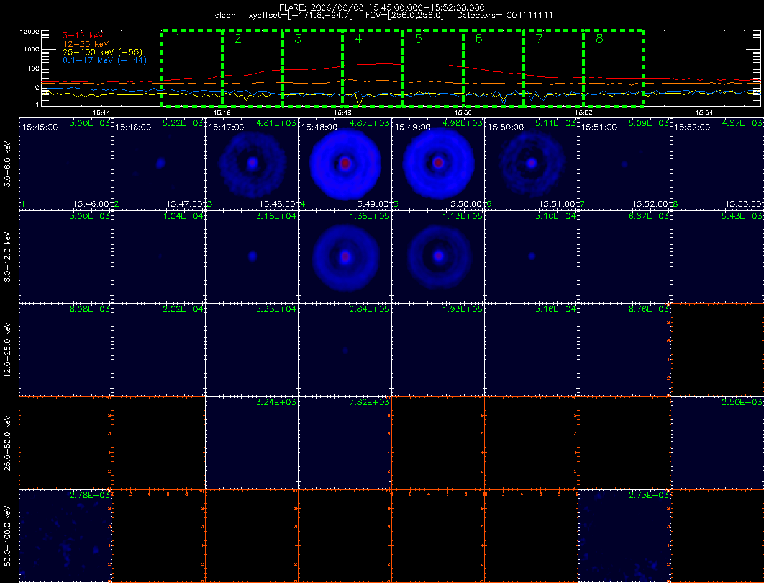The height and width of the screenshot is (583, 764).
Task: Click the FLARE 2006/06/08 title line
Action: pos(382,7)
